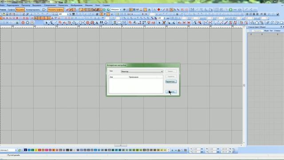Click the green circle icon in upper right toolbar
This screenshot has width=284, height=160.
231,10
